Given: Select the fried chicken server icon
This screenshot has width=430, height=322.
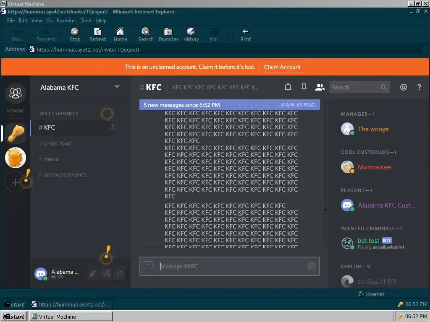Looking at the screenshot, I should (16, 133).
